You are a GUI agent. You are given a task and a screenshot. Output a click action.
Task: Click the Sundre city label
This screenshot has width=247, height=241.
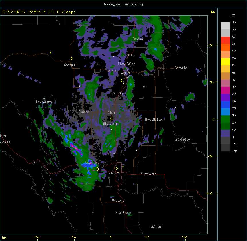(84, 112)
